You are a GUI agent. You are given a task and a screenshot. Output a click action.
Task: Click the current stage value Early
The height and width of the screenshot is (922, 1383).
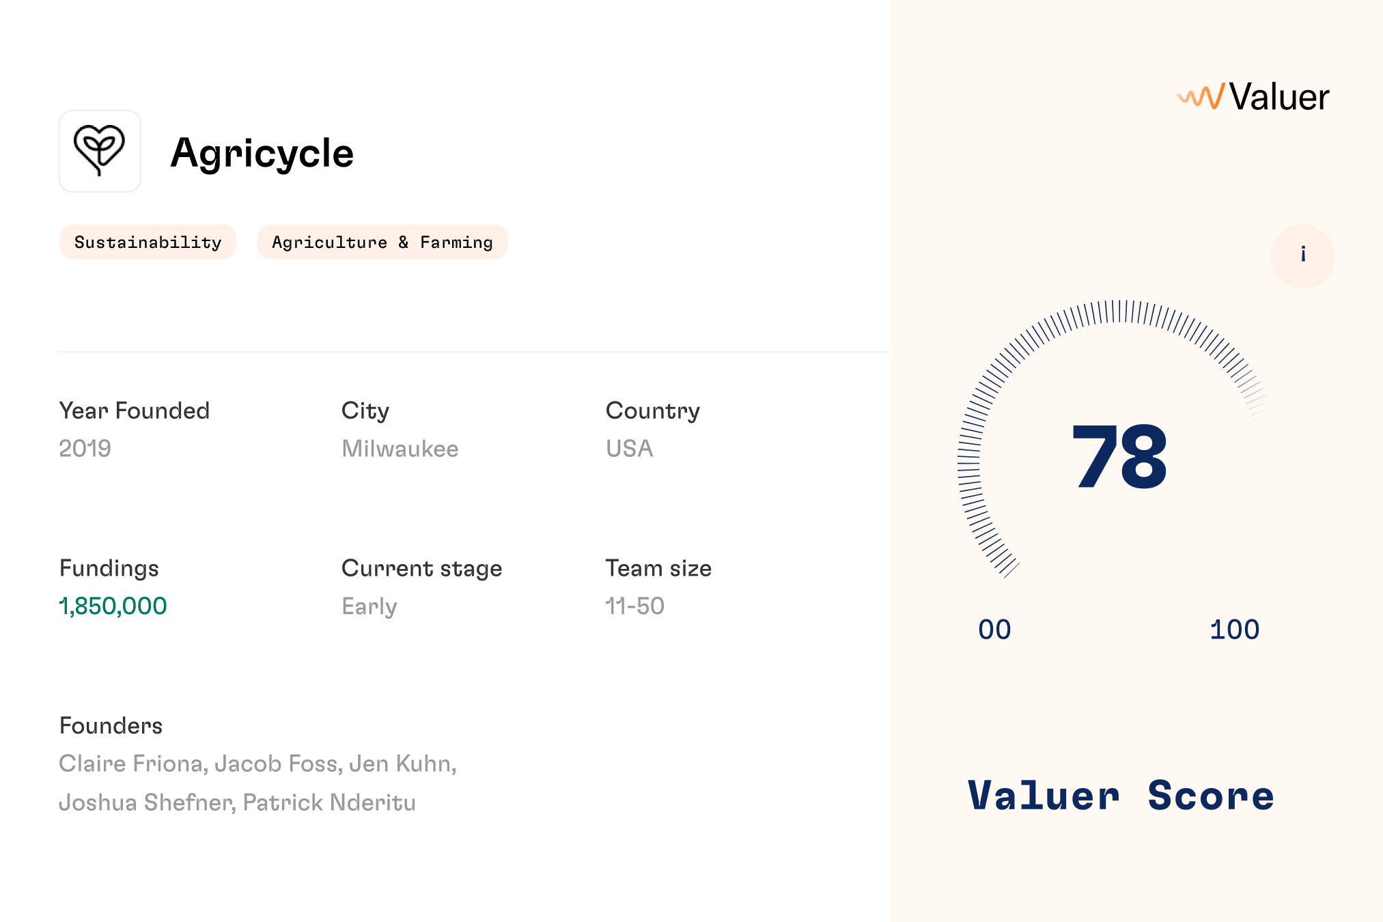(369, 606)
